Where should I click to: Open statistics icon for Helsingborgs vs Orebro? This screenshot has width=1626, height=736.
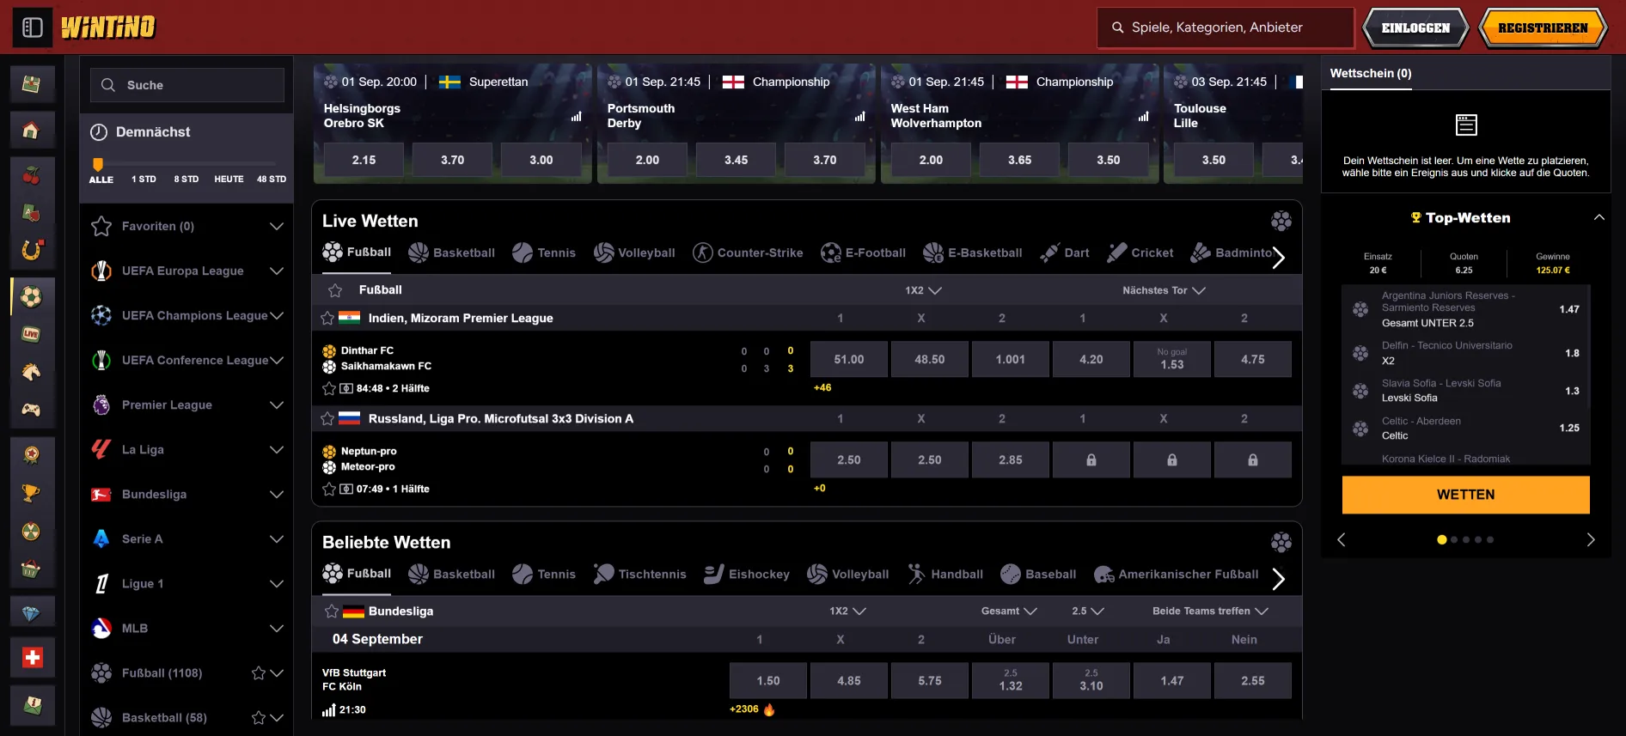point(576,116)
